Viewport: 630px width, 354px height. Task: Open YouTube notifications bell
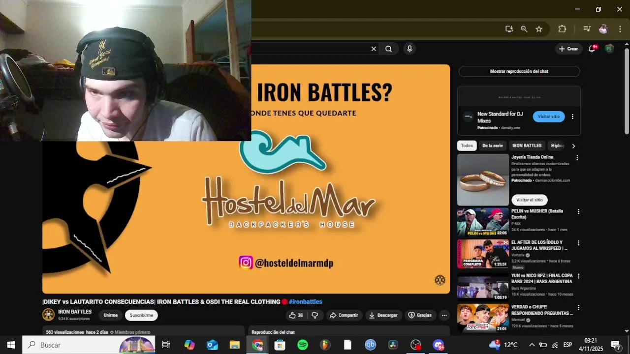tap(592, 49)
